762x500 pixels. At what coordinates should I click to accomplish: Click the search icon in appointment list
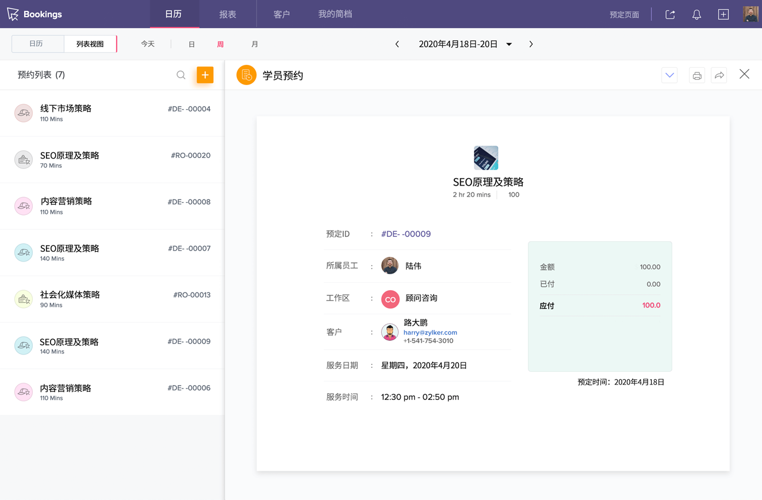pos(181,75)
